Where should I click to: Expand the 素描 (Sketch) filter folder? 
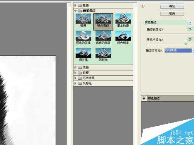pyautogui.click(x=75, y=67)
